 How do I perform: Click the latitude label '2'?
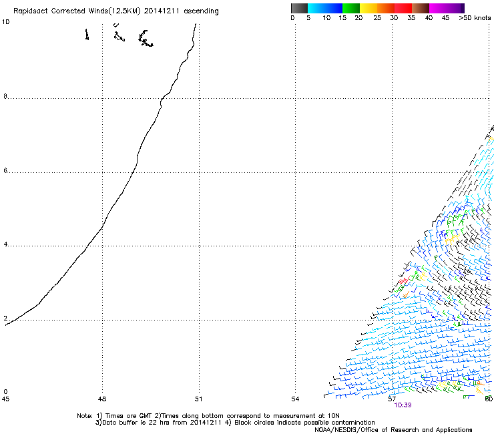tap(5, 318)
